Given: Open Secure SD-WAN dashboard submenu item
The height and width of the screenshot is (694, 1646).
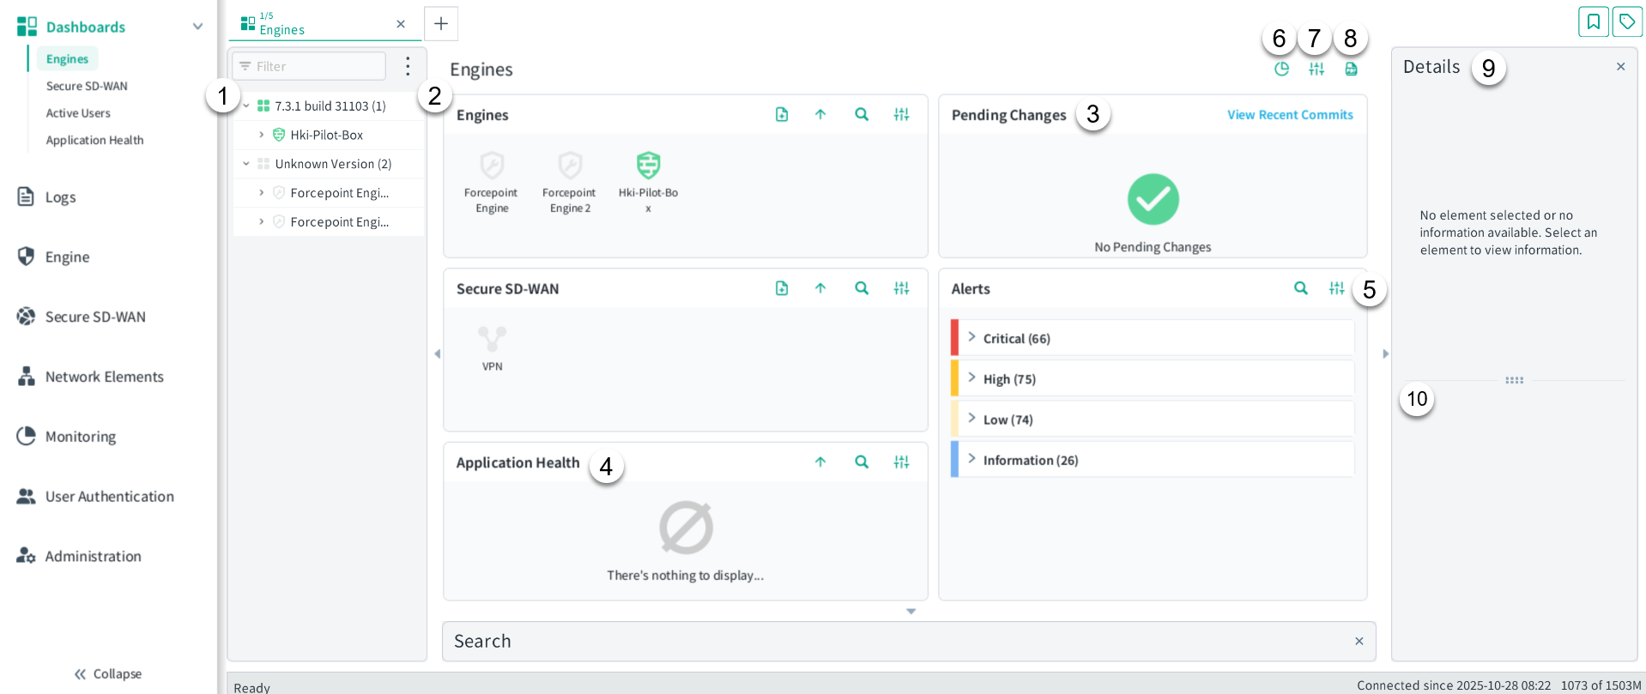Looking at the screenshot, I should [87, 86].
